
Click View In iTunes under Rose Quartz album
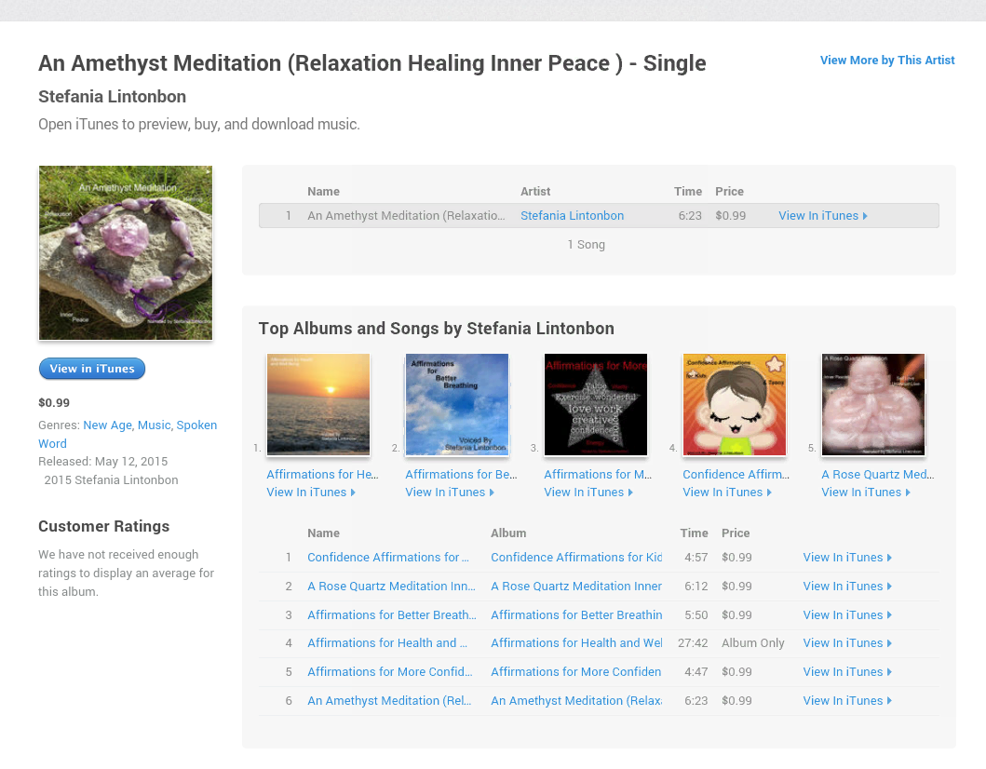(x=865, y=492)
